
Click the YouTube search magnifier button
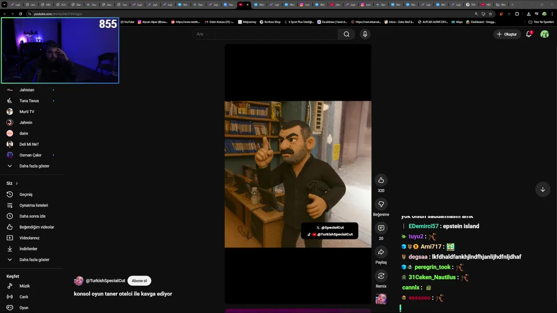point(346,34)
